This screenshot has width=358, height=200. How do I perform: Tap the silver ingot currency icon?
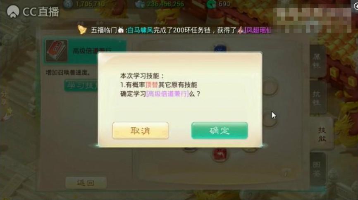pos(140,4)
